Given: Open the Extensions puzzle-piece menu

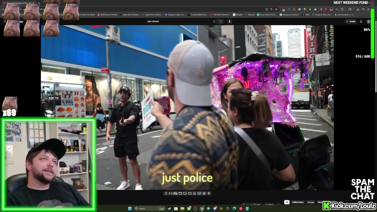Looking at the screenshot, I should (x=342, y=9).
